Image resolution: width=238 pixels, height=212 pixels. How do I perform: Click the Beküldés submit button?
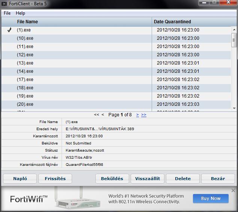click(112, 179)
